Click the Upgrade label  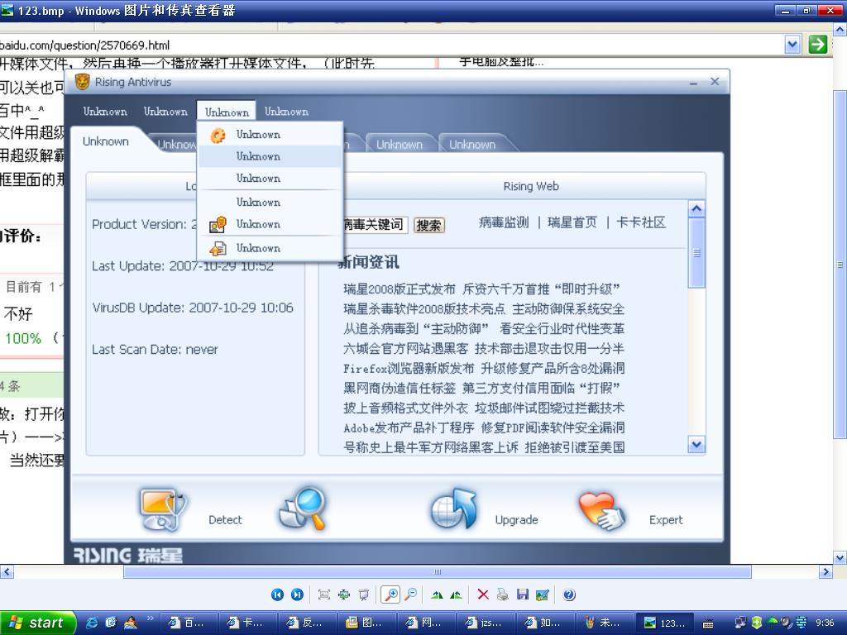pyautogui.click(x=516, y=520)
